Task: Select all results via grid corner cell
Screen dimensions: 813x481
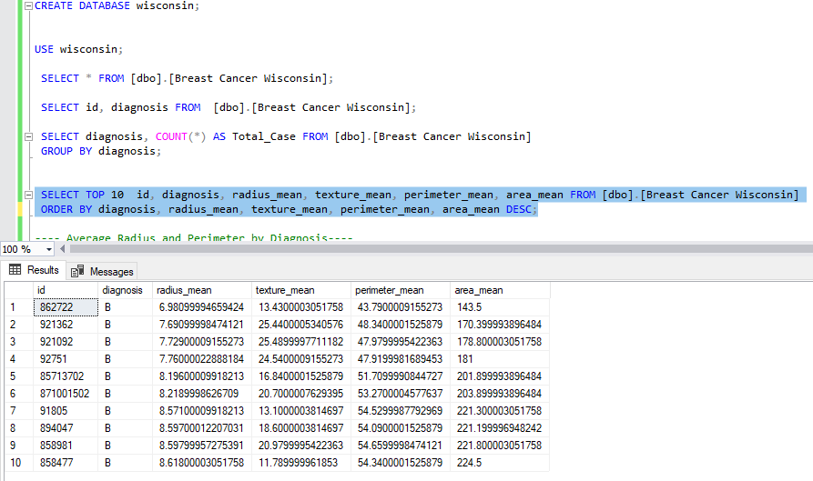Action: tap(19, 290)
